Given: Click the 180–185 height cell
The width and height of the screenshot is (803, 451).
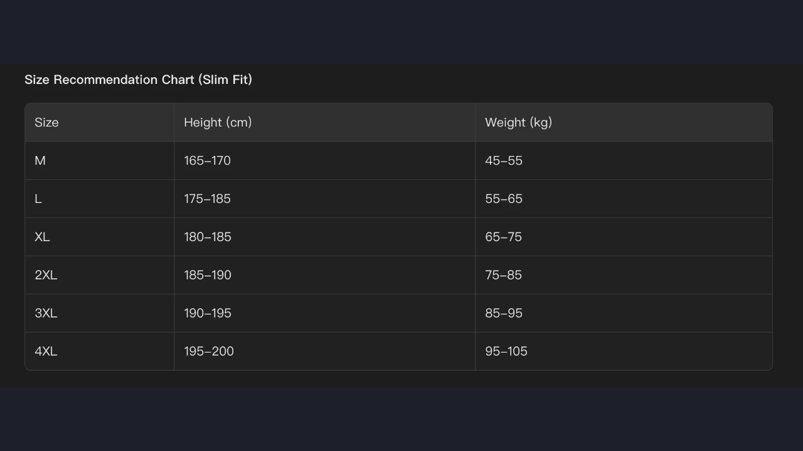Looking at the screenshot, I should coord(207,237).
